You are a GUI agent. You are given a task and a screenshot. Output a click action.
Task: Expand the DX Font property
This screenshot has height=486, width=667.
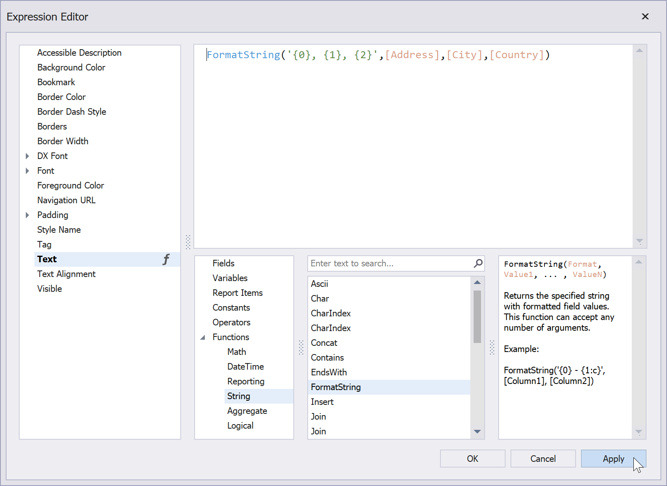(x=27, y=156)
